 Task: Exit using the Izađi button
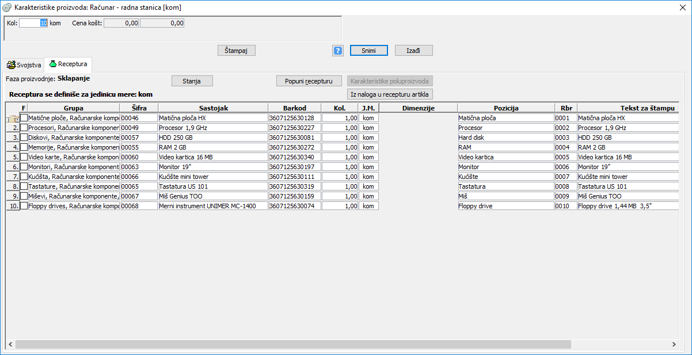tap(413, 51)
